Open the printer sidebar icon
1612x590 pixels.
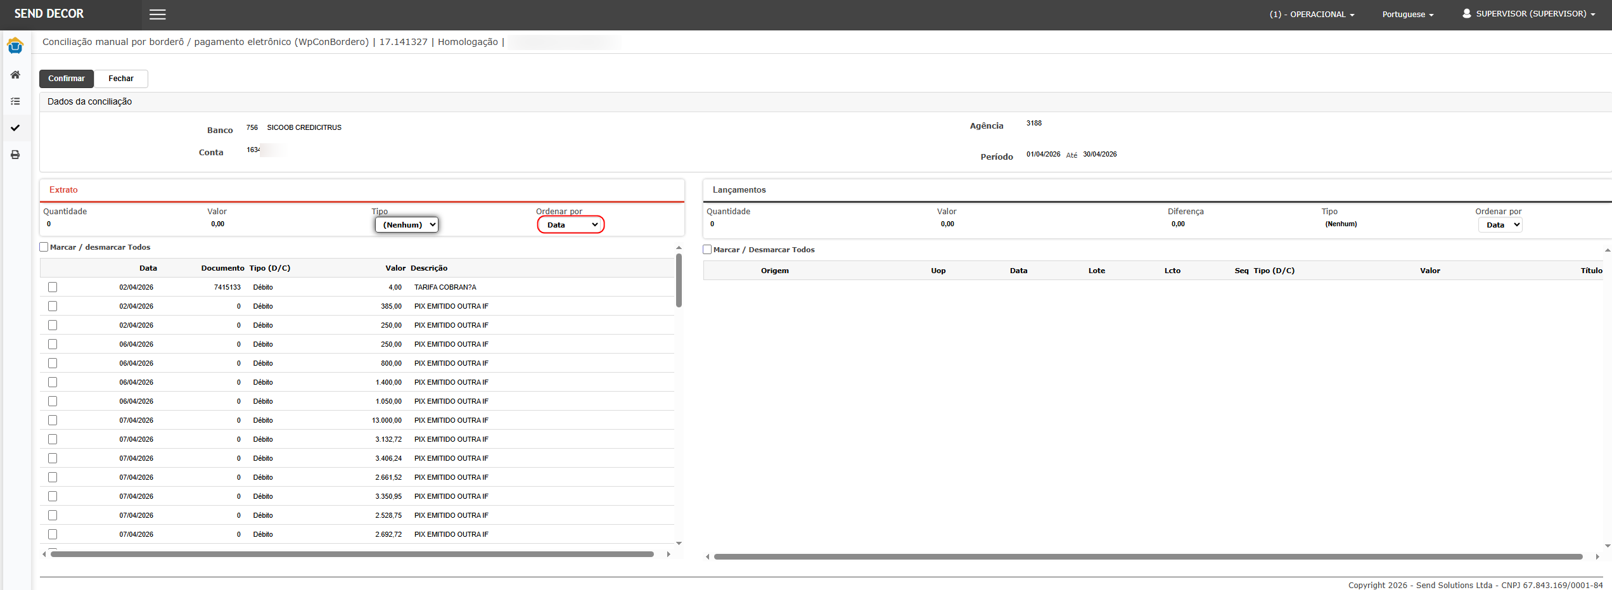[15, 155]
